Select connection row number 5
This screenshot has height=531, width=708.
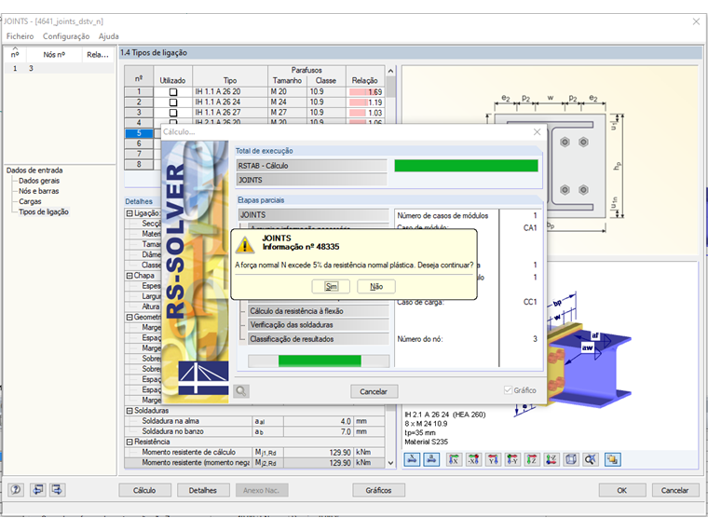coord(139,133)
